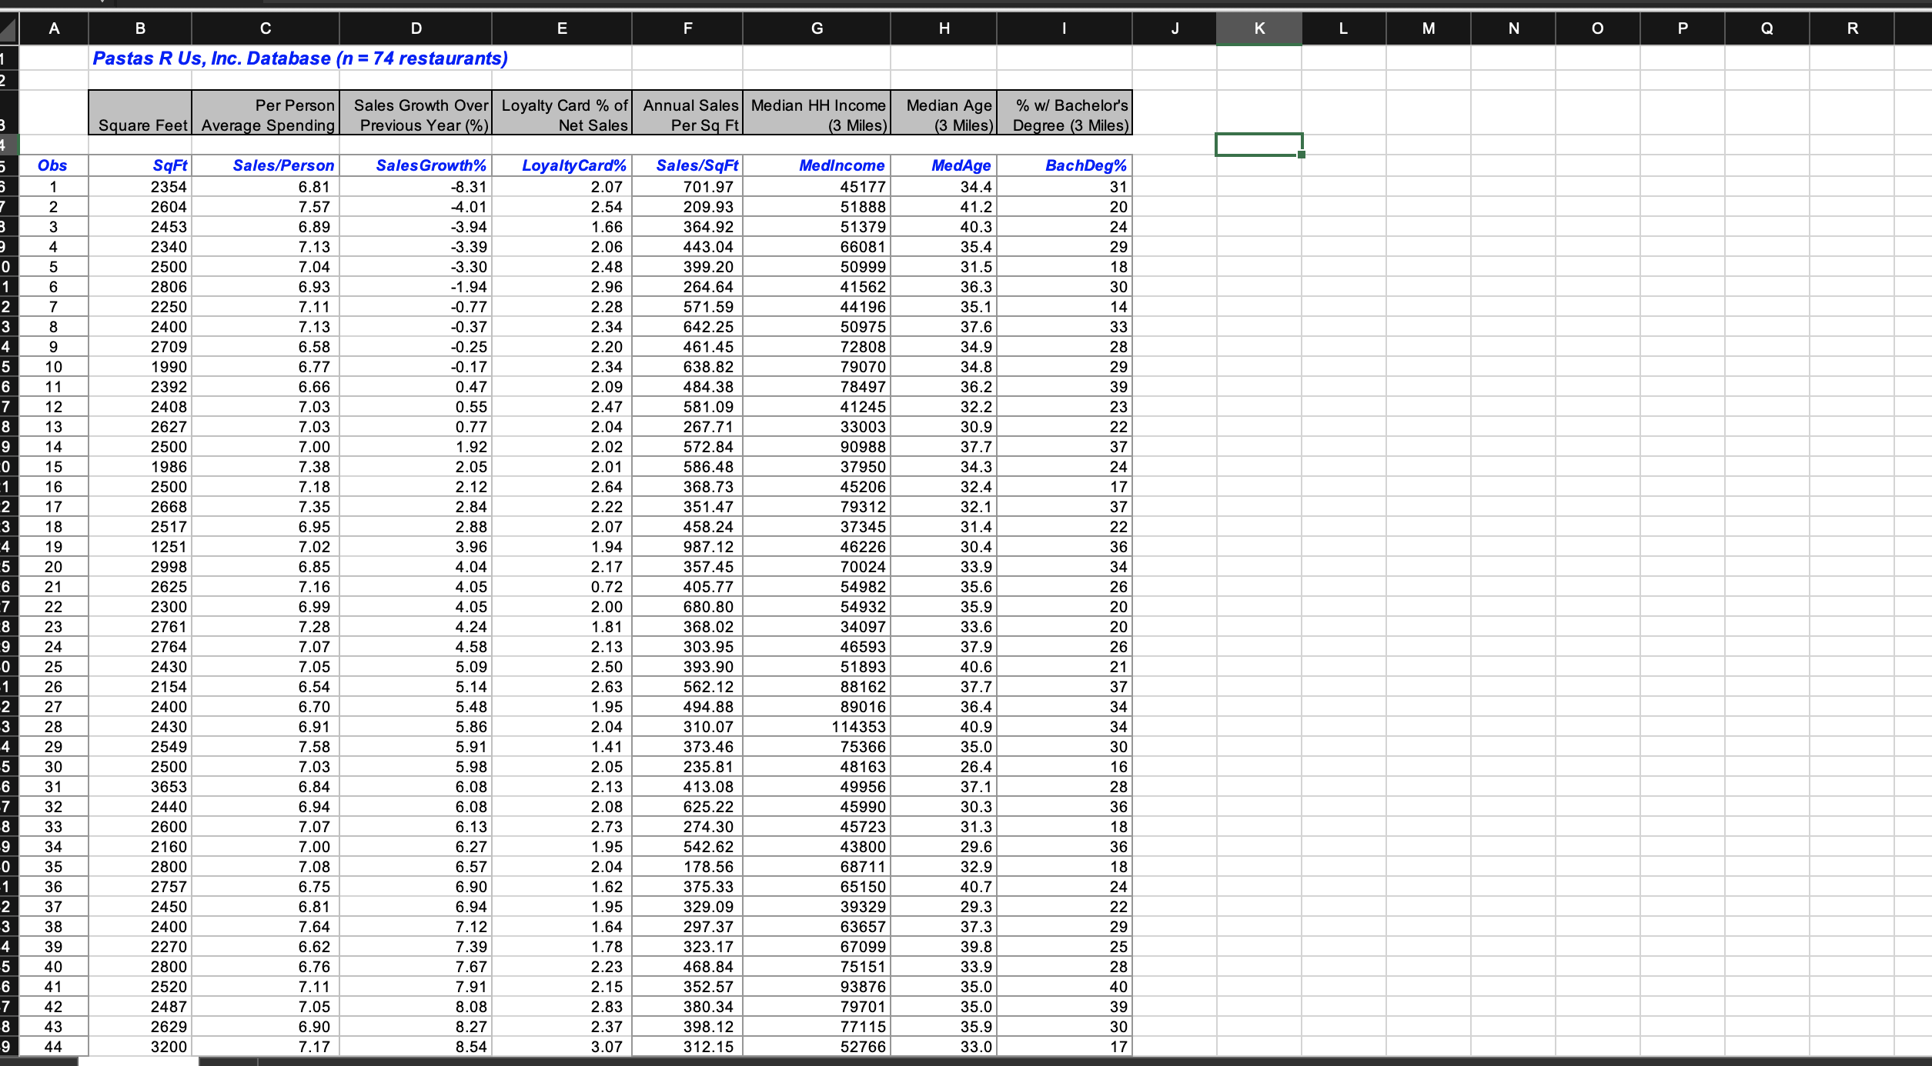Select column R header
Screen dimensions: 1932x1066
[1852, 28]
